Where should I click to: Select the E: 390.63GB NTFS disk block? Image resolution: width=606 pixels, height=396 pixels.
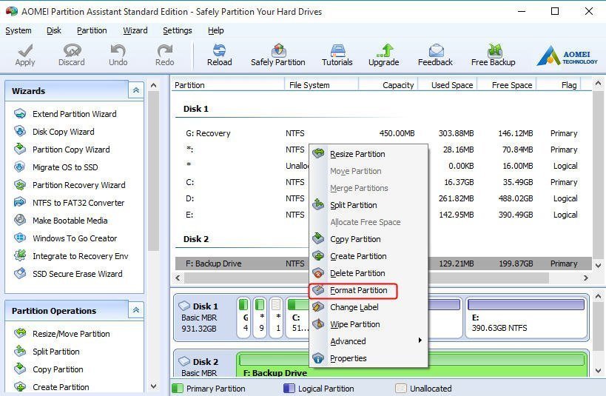click(526, 318)
